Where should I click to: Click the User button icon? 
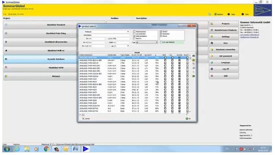coord(212,43)
